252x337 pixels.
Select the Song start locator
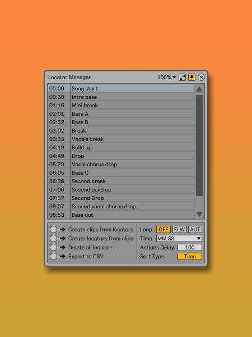(x=132, y=88)
